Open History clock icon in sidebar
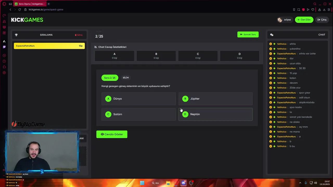The width and height of the screenshot is (333, 187). (x=4, y=61)
